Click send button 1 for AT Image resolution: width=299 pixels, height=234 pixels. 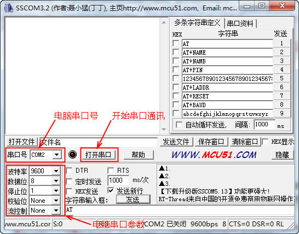(x=282, y=43)
